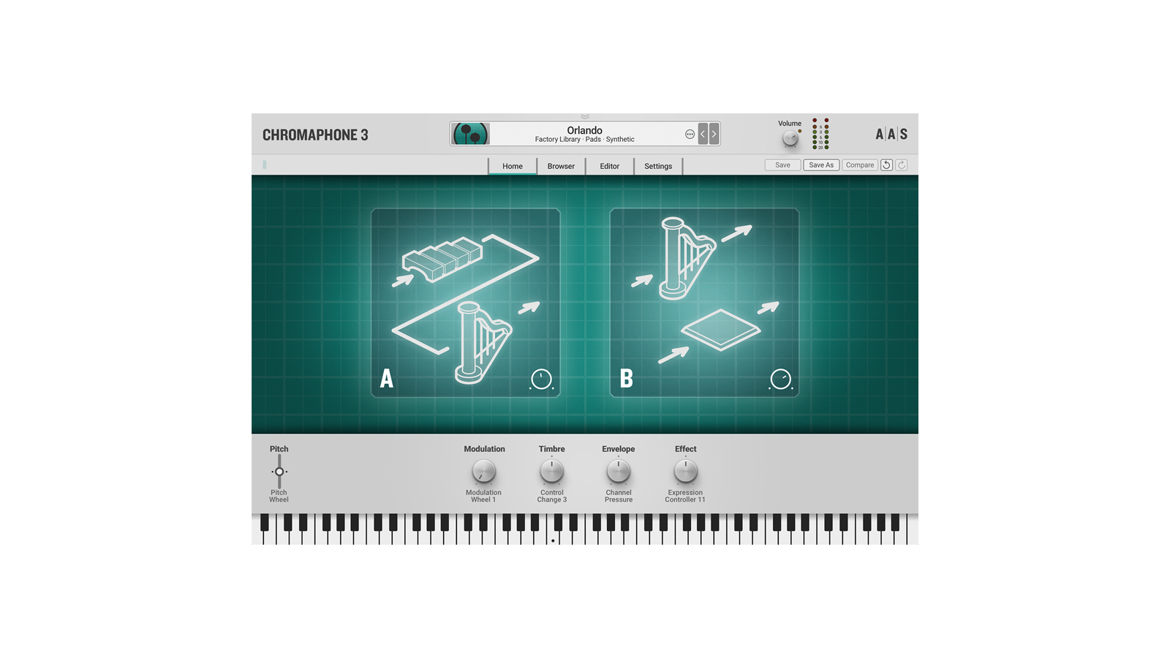The height and width of the screenshot is (658, 1170).
Task: Adjust the layer B volume dial
Action: point(781,379)
